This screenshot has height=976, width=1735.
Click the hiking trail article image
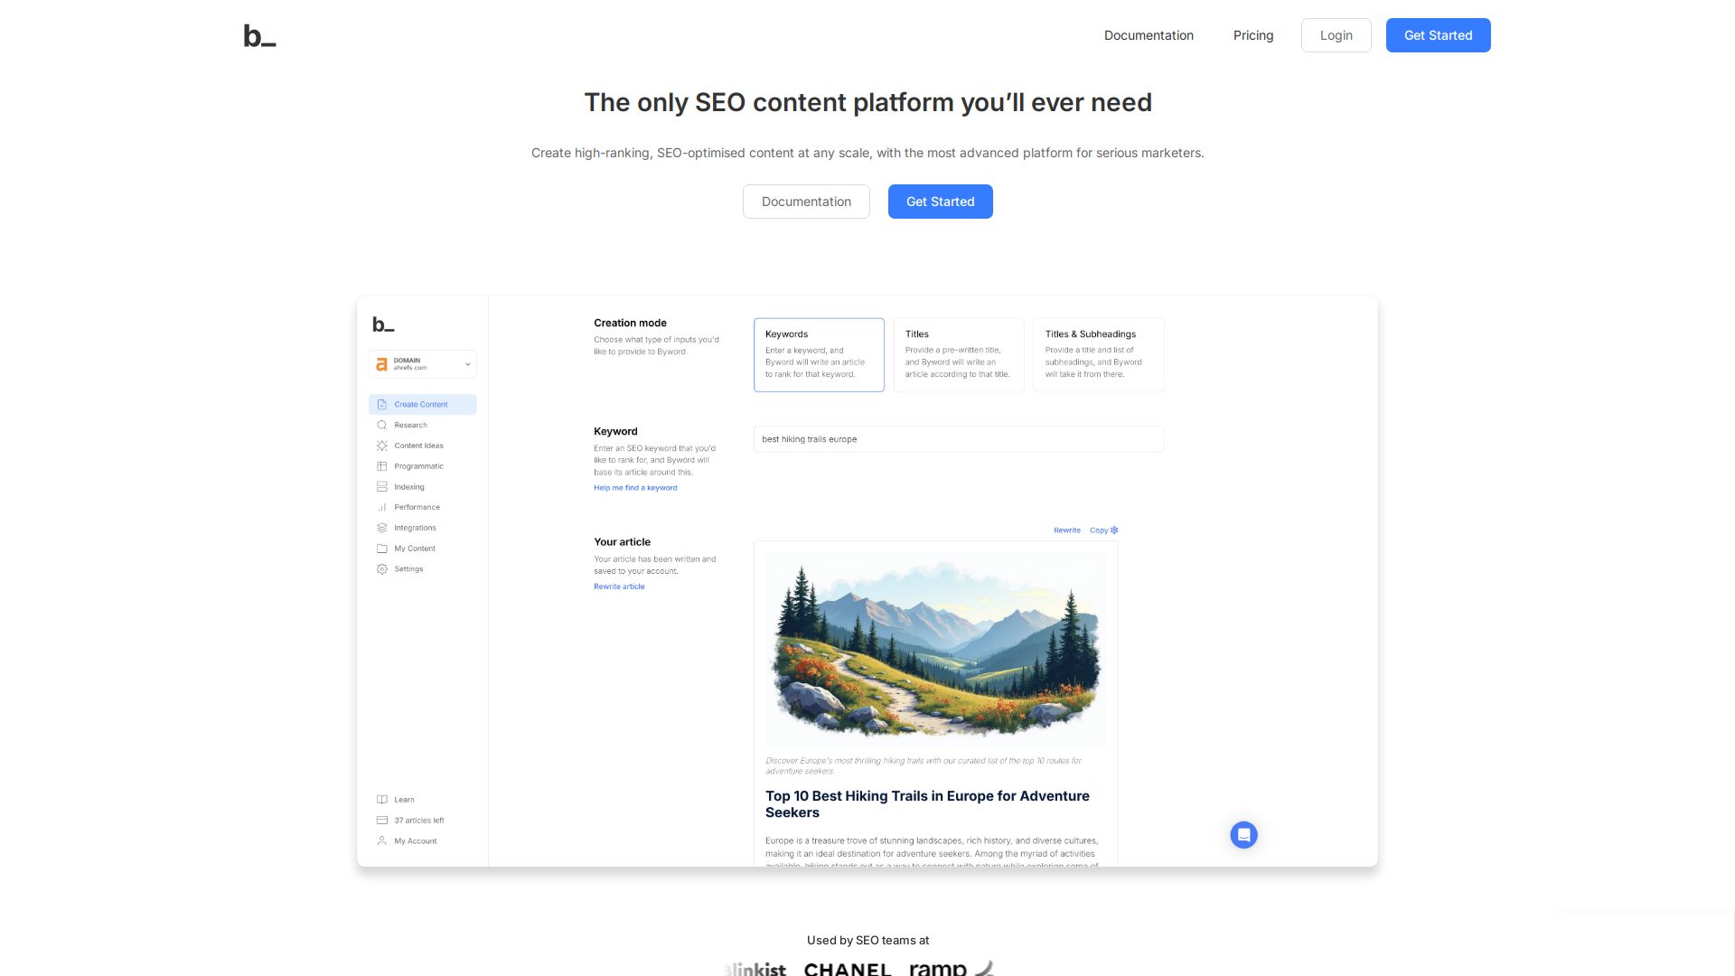point(935,649)
